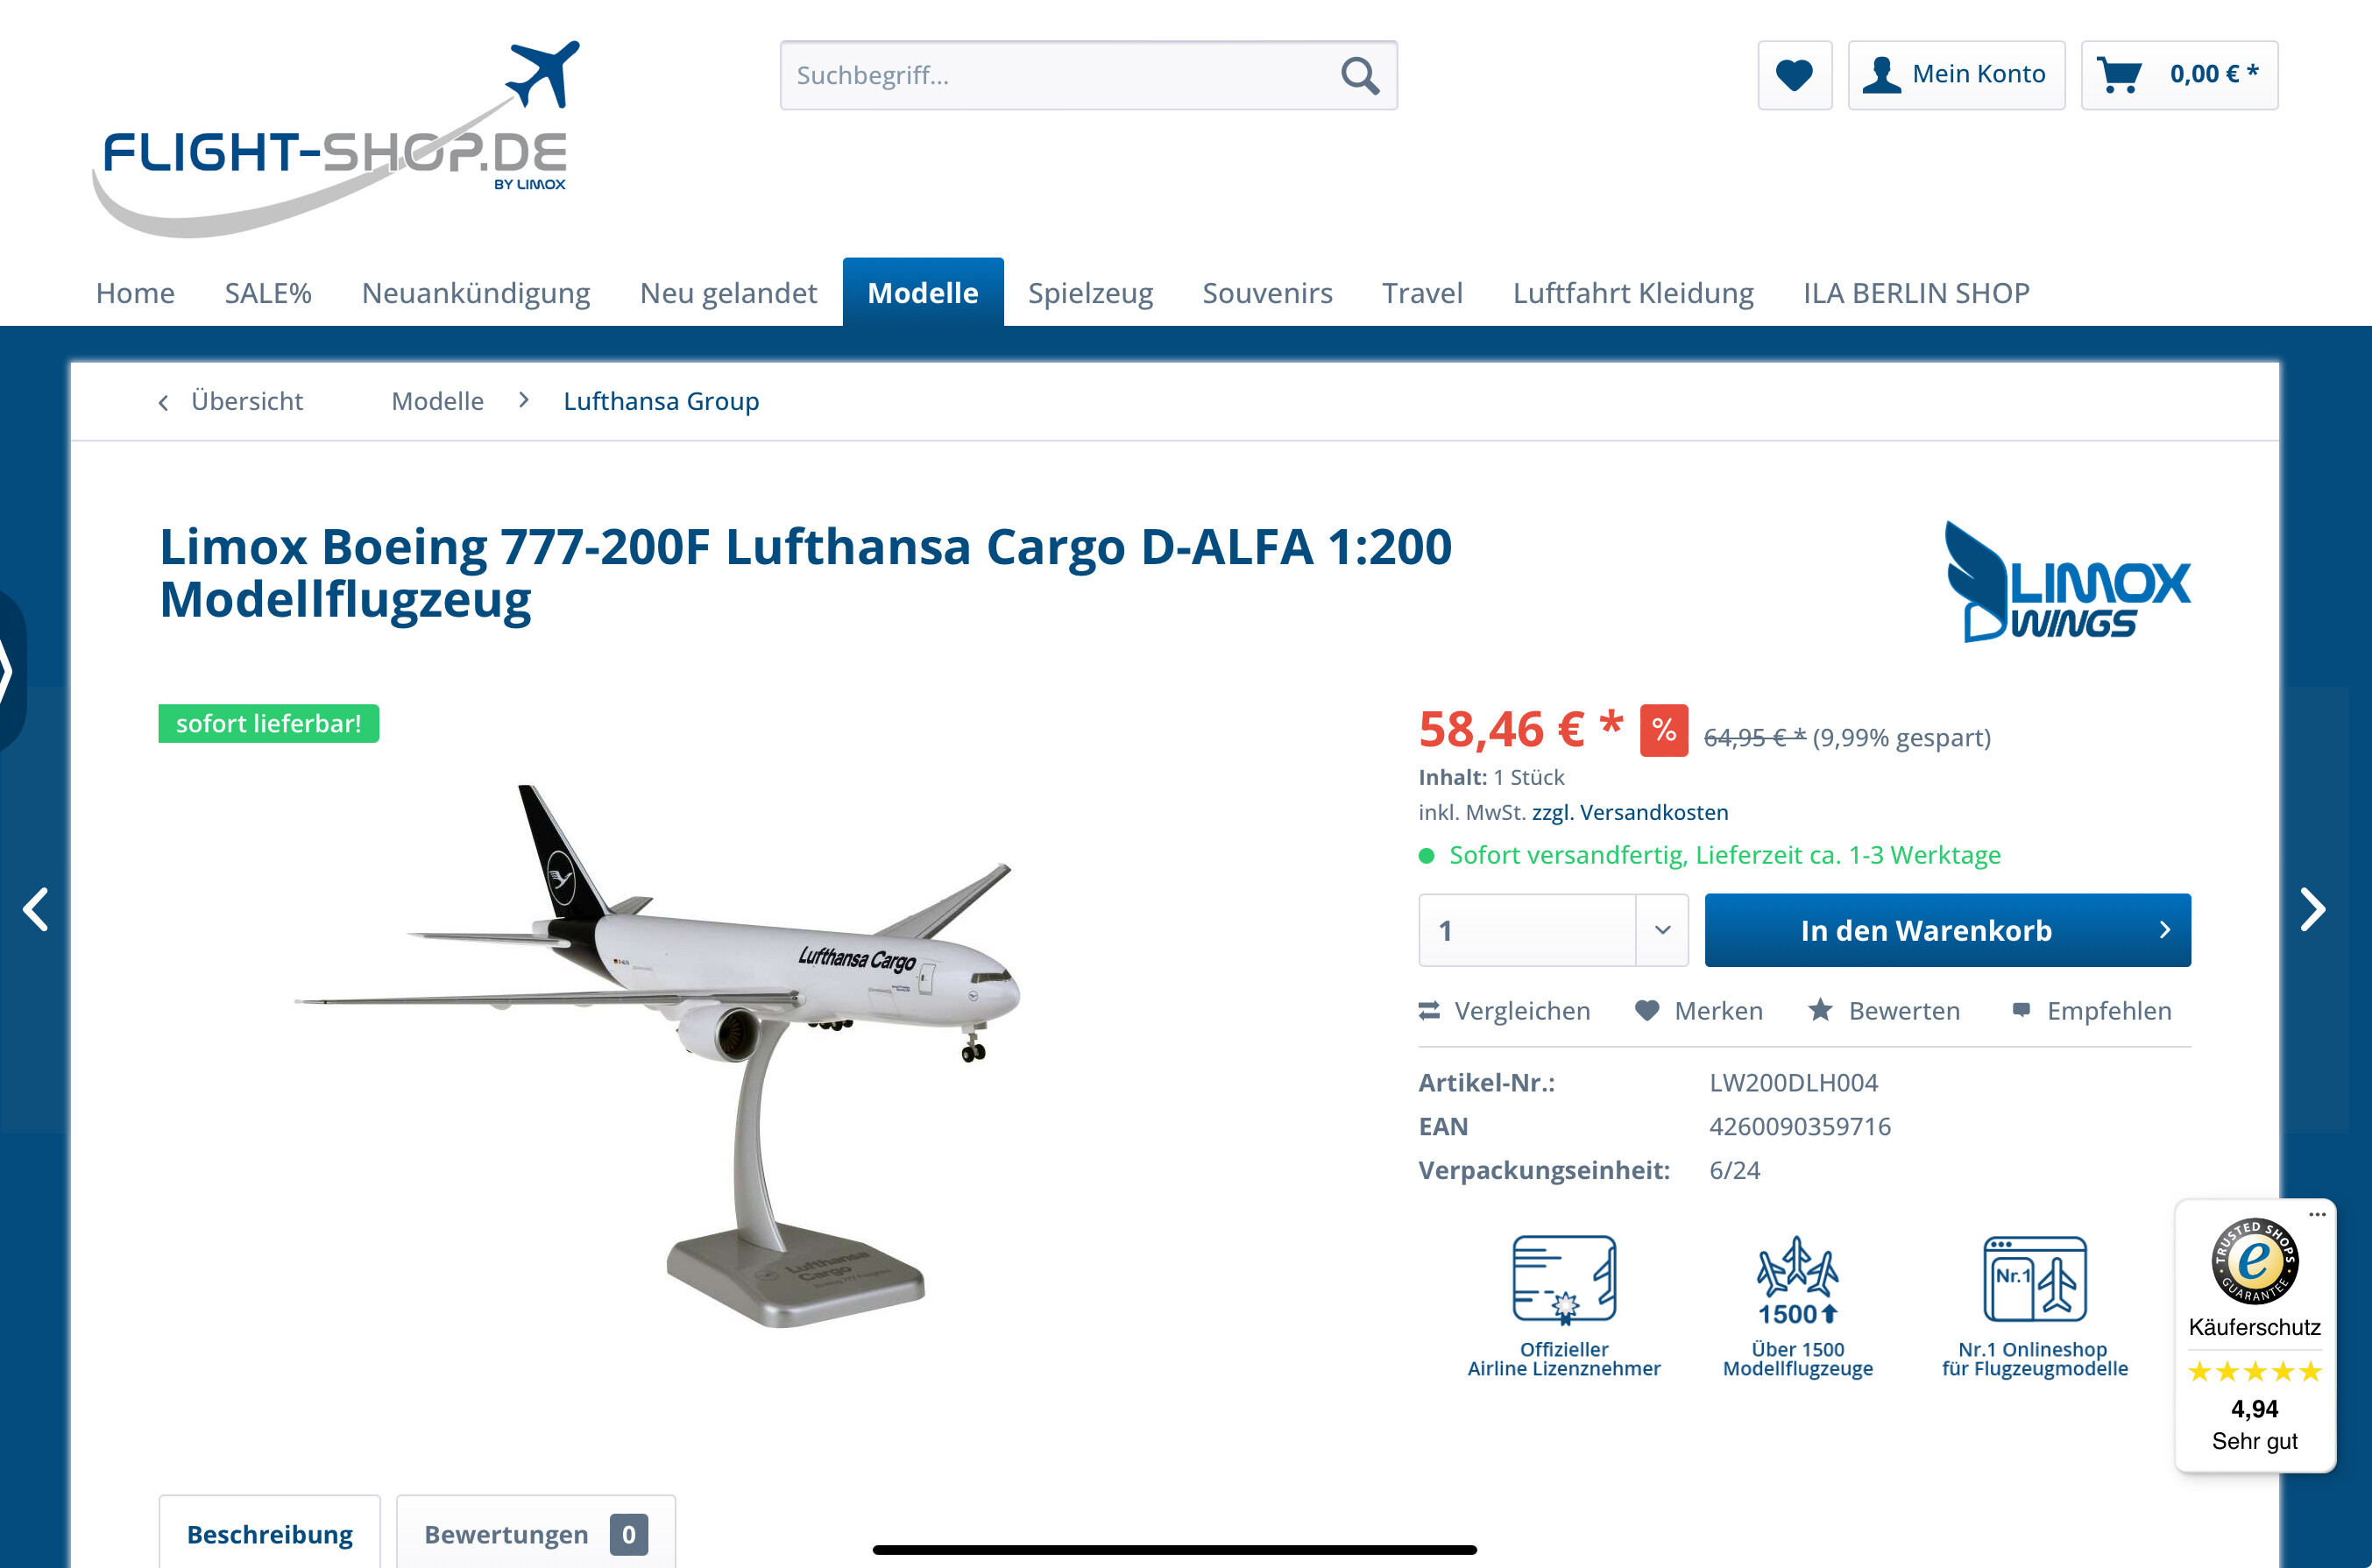Viewport: 2372px width, 1568px height.
Task: Click the search magnifier icon
Action: click(x=1359, y=75)
